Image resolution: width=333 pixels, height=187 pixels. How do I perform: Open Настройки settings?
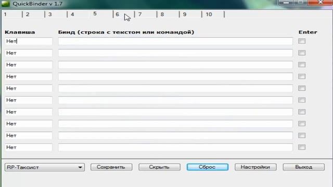coord(255,167)
